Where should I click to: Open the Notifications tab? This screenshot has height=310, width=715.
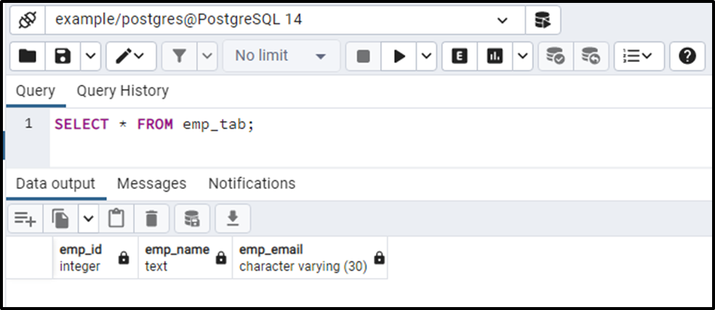point(252,184)
